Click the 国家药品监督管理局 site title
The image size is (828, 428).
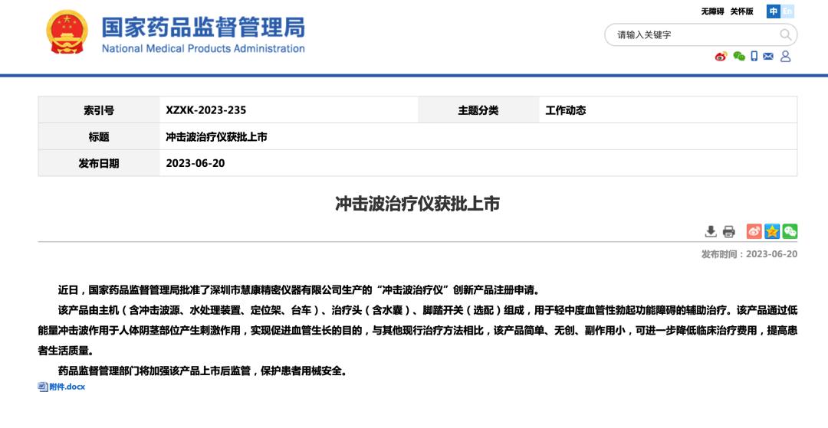[x=203, y=28]
